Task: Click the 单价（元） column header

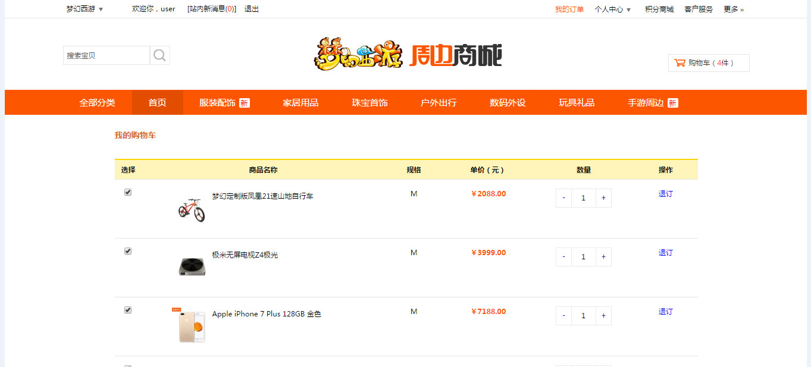Action: (x=487, y=170)
